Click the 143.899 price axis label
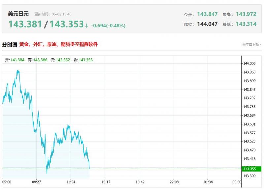The height and width of the screenshot is (193, 264). tap(249, 81)
